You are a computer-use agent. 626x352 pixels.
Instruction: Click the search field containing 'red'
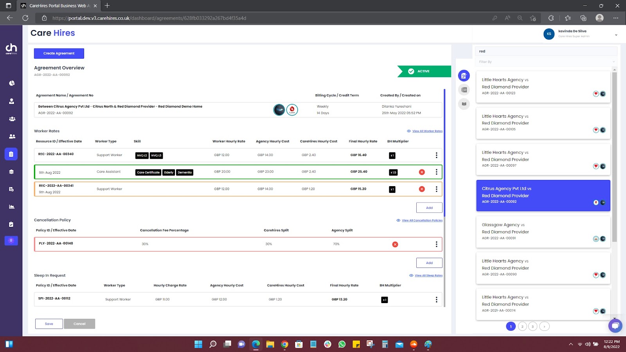coord(546,51)
